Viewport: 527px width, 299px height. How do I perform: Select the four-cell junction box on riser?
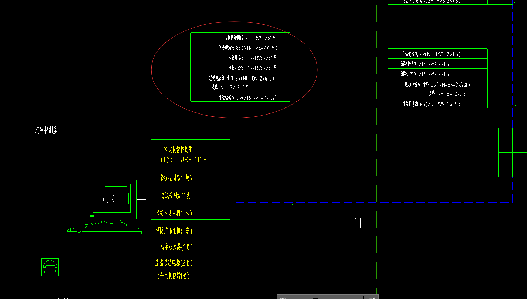pos(512,152)
